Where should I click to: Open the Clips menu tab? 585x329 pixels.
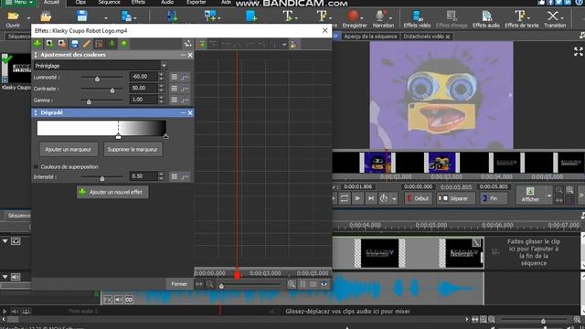coord(80,2)
